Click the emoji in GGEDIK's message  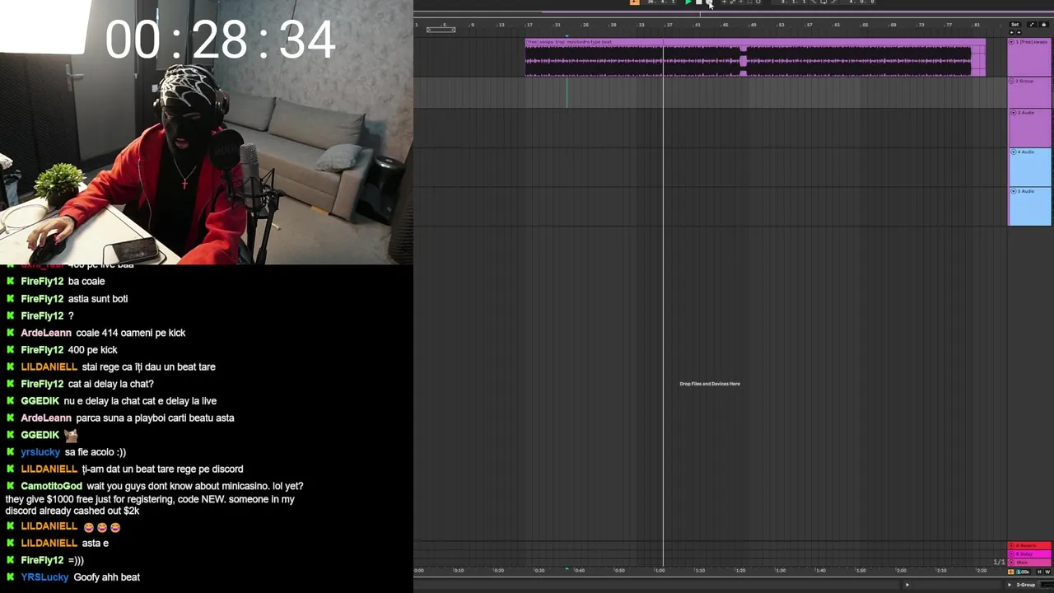click(x=71, y=435)
